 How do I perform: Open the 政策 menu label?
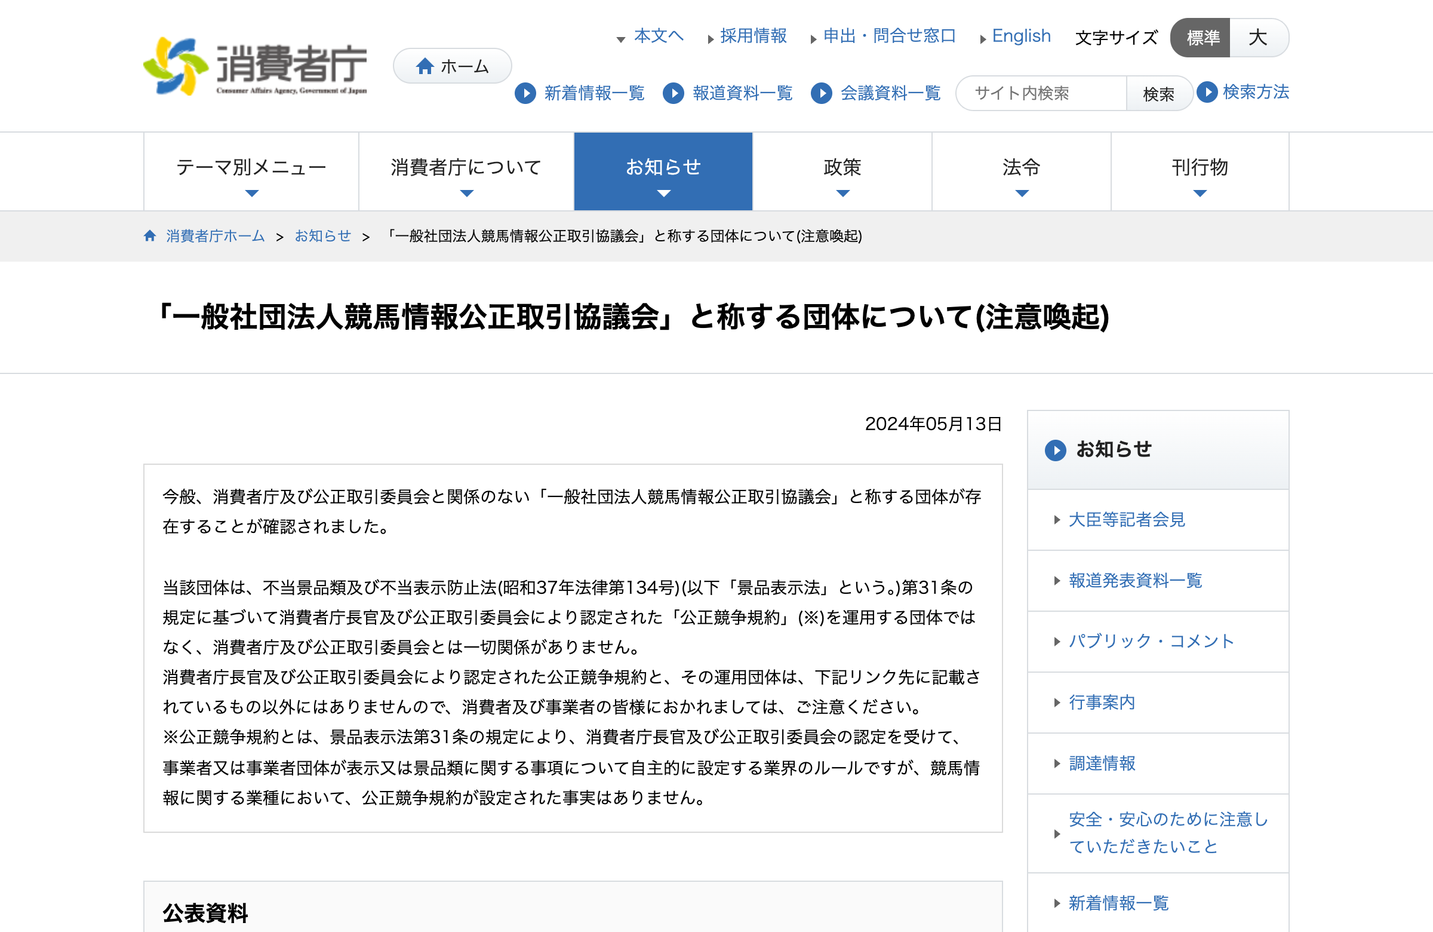tap(842, 167)
